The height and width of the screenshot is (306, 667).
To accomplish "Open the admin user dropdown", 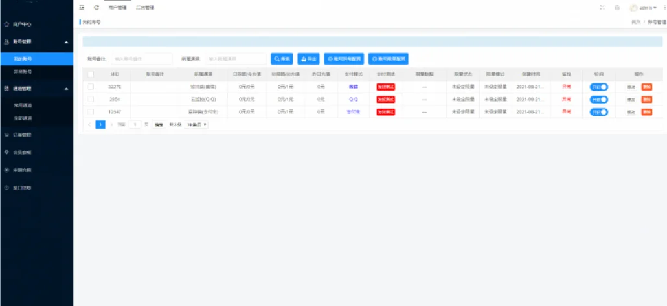I will coord(644,8).
